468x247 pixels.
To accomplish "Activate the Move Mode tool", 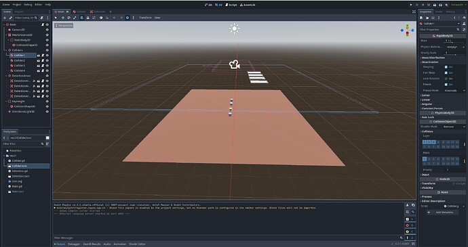I will click(x=62, y=18).
